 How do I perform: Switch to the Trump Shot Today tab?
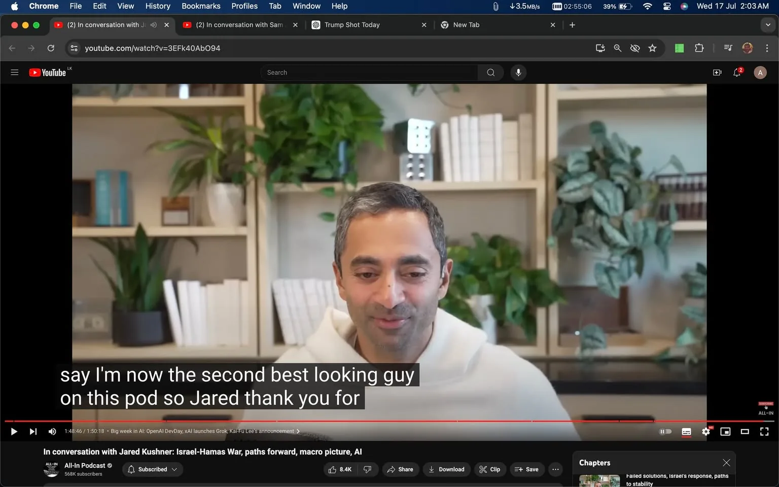coord(352,24)
